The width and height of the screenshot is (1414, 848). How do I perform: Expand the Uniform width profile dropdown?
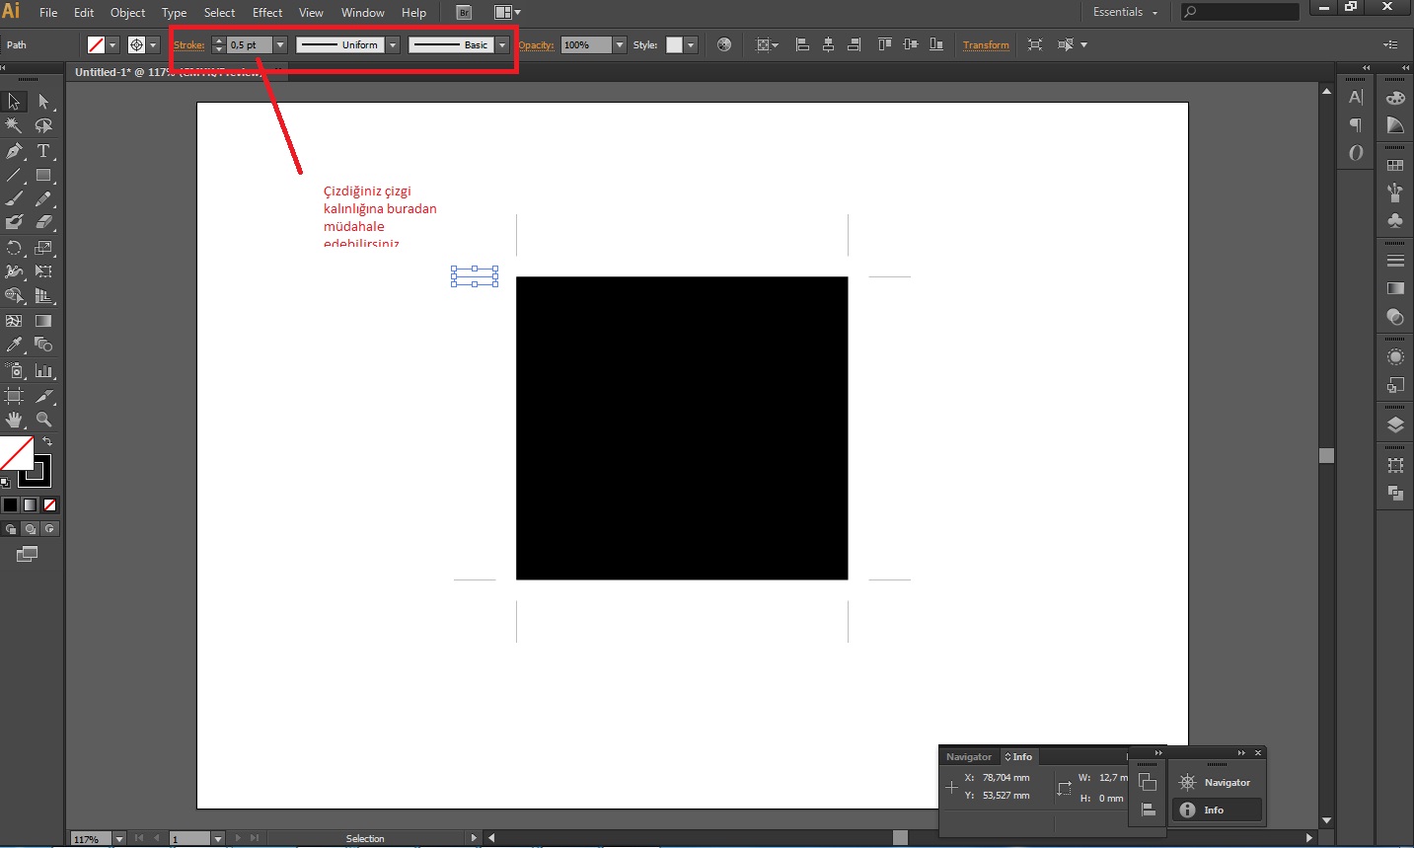coord(393,45)
